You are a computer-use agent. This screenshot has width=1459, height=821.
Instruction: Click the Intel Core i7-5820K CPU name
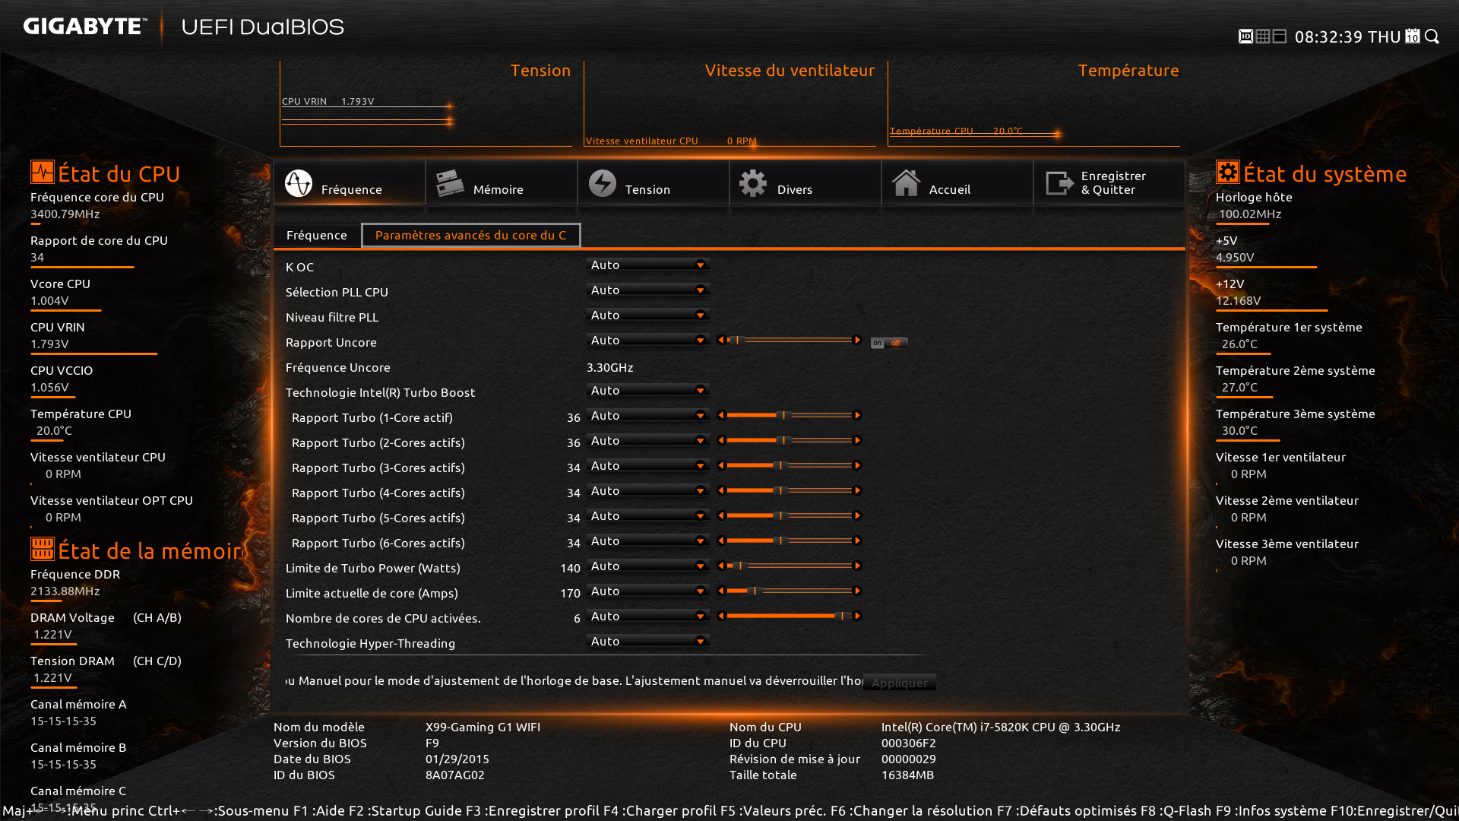coord(1001,727)
